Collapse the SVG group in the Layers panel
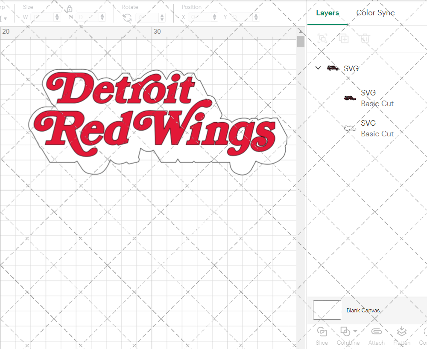 pos(318,68)
